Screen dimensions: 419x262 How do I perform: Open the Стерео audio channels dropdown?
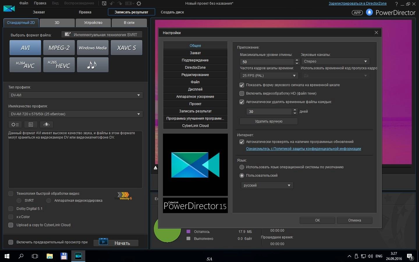pyautogui.click(x=335, y=61)
